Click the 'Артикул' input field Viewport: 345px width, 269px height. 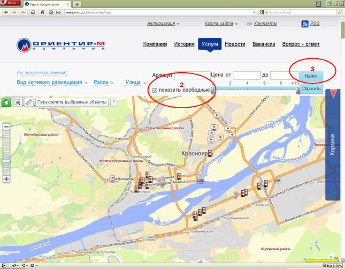[192, 75]
